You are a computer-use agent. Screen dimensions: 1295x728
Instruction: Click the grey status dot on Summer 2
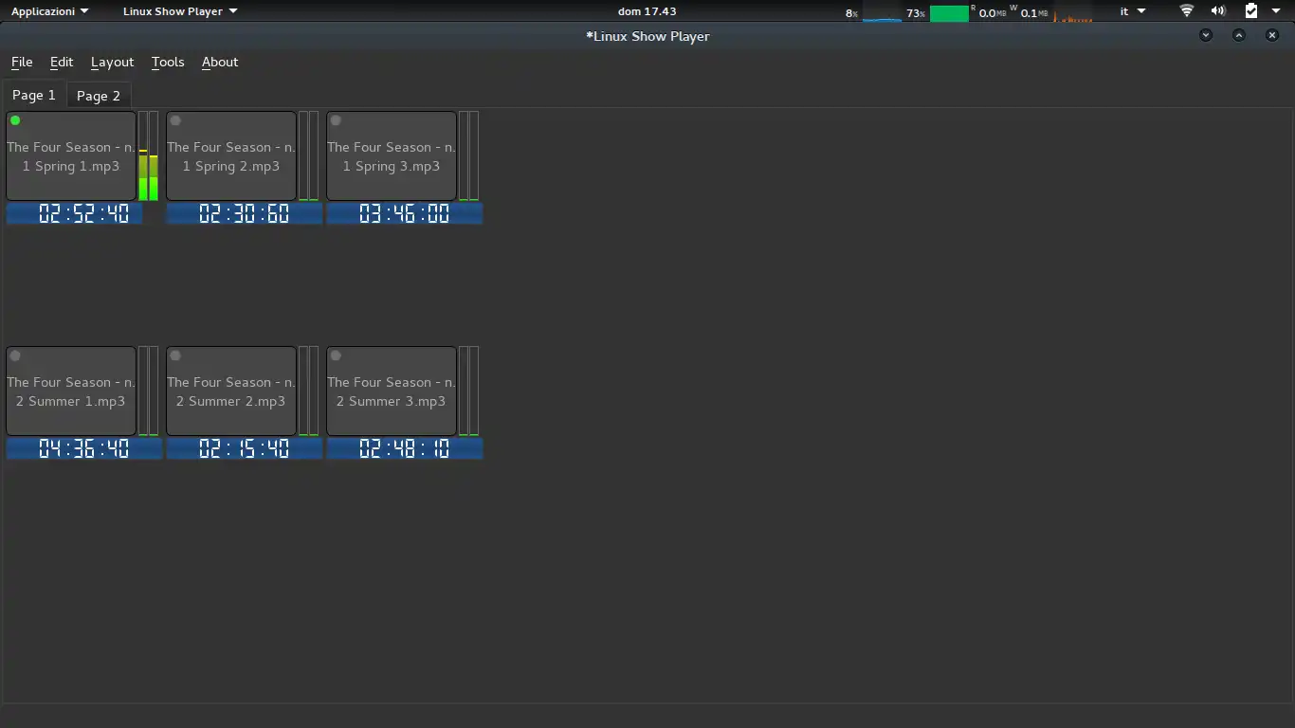point(175,355)
